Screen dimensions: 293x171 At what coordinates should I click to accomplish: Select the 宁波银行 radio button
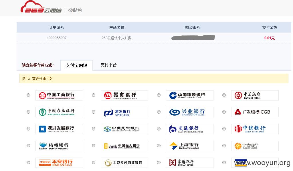(x=224, y=146)
